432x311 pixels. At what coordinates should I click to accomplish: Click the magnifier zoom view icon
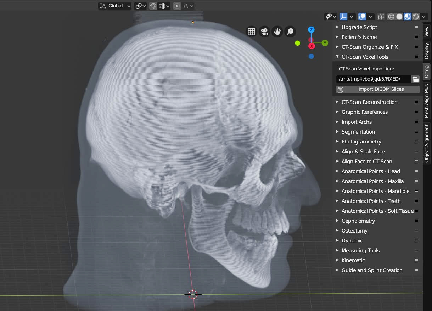(290, 32)
